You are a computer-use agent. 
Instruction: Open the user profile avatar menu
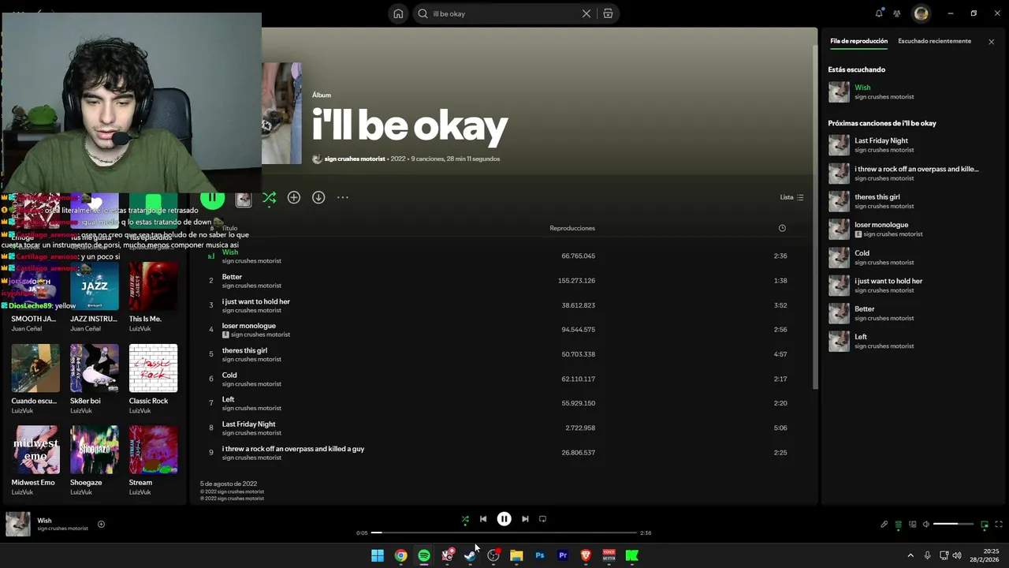pyautogui.click(x=921, y=13)
